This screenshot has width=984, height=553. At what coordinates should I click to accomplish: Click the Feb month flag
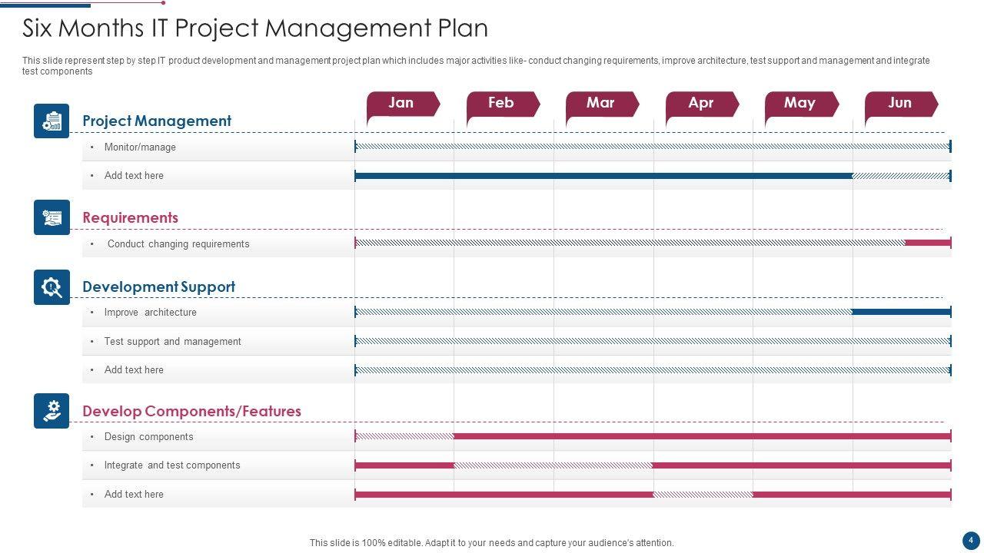[x=501, y=104]
